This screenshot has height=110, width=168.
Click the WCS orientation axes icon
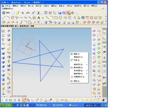(x=54, y=13)
